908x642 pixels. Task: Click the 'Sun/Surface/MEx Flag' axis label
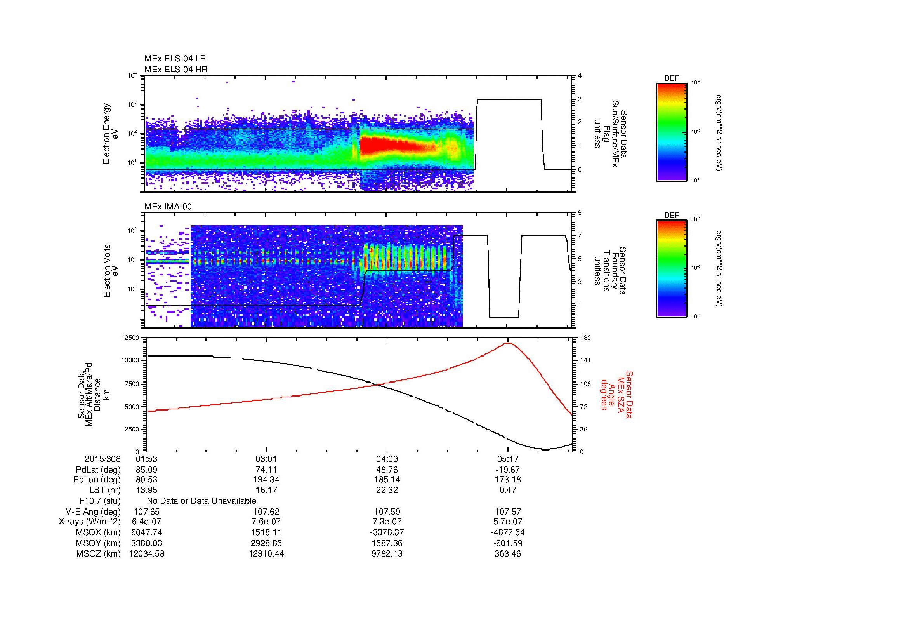[x=611, y=134]
